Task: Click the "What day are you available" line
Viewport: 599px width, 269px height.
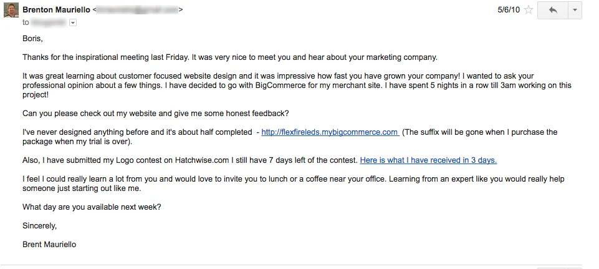Action: tap(92, 207)
